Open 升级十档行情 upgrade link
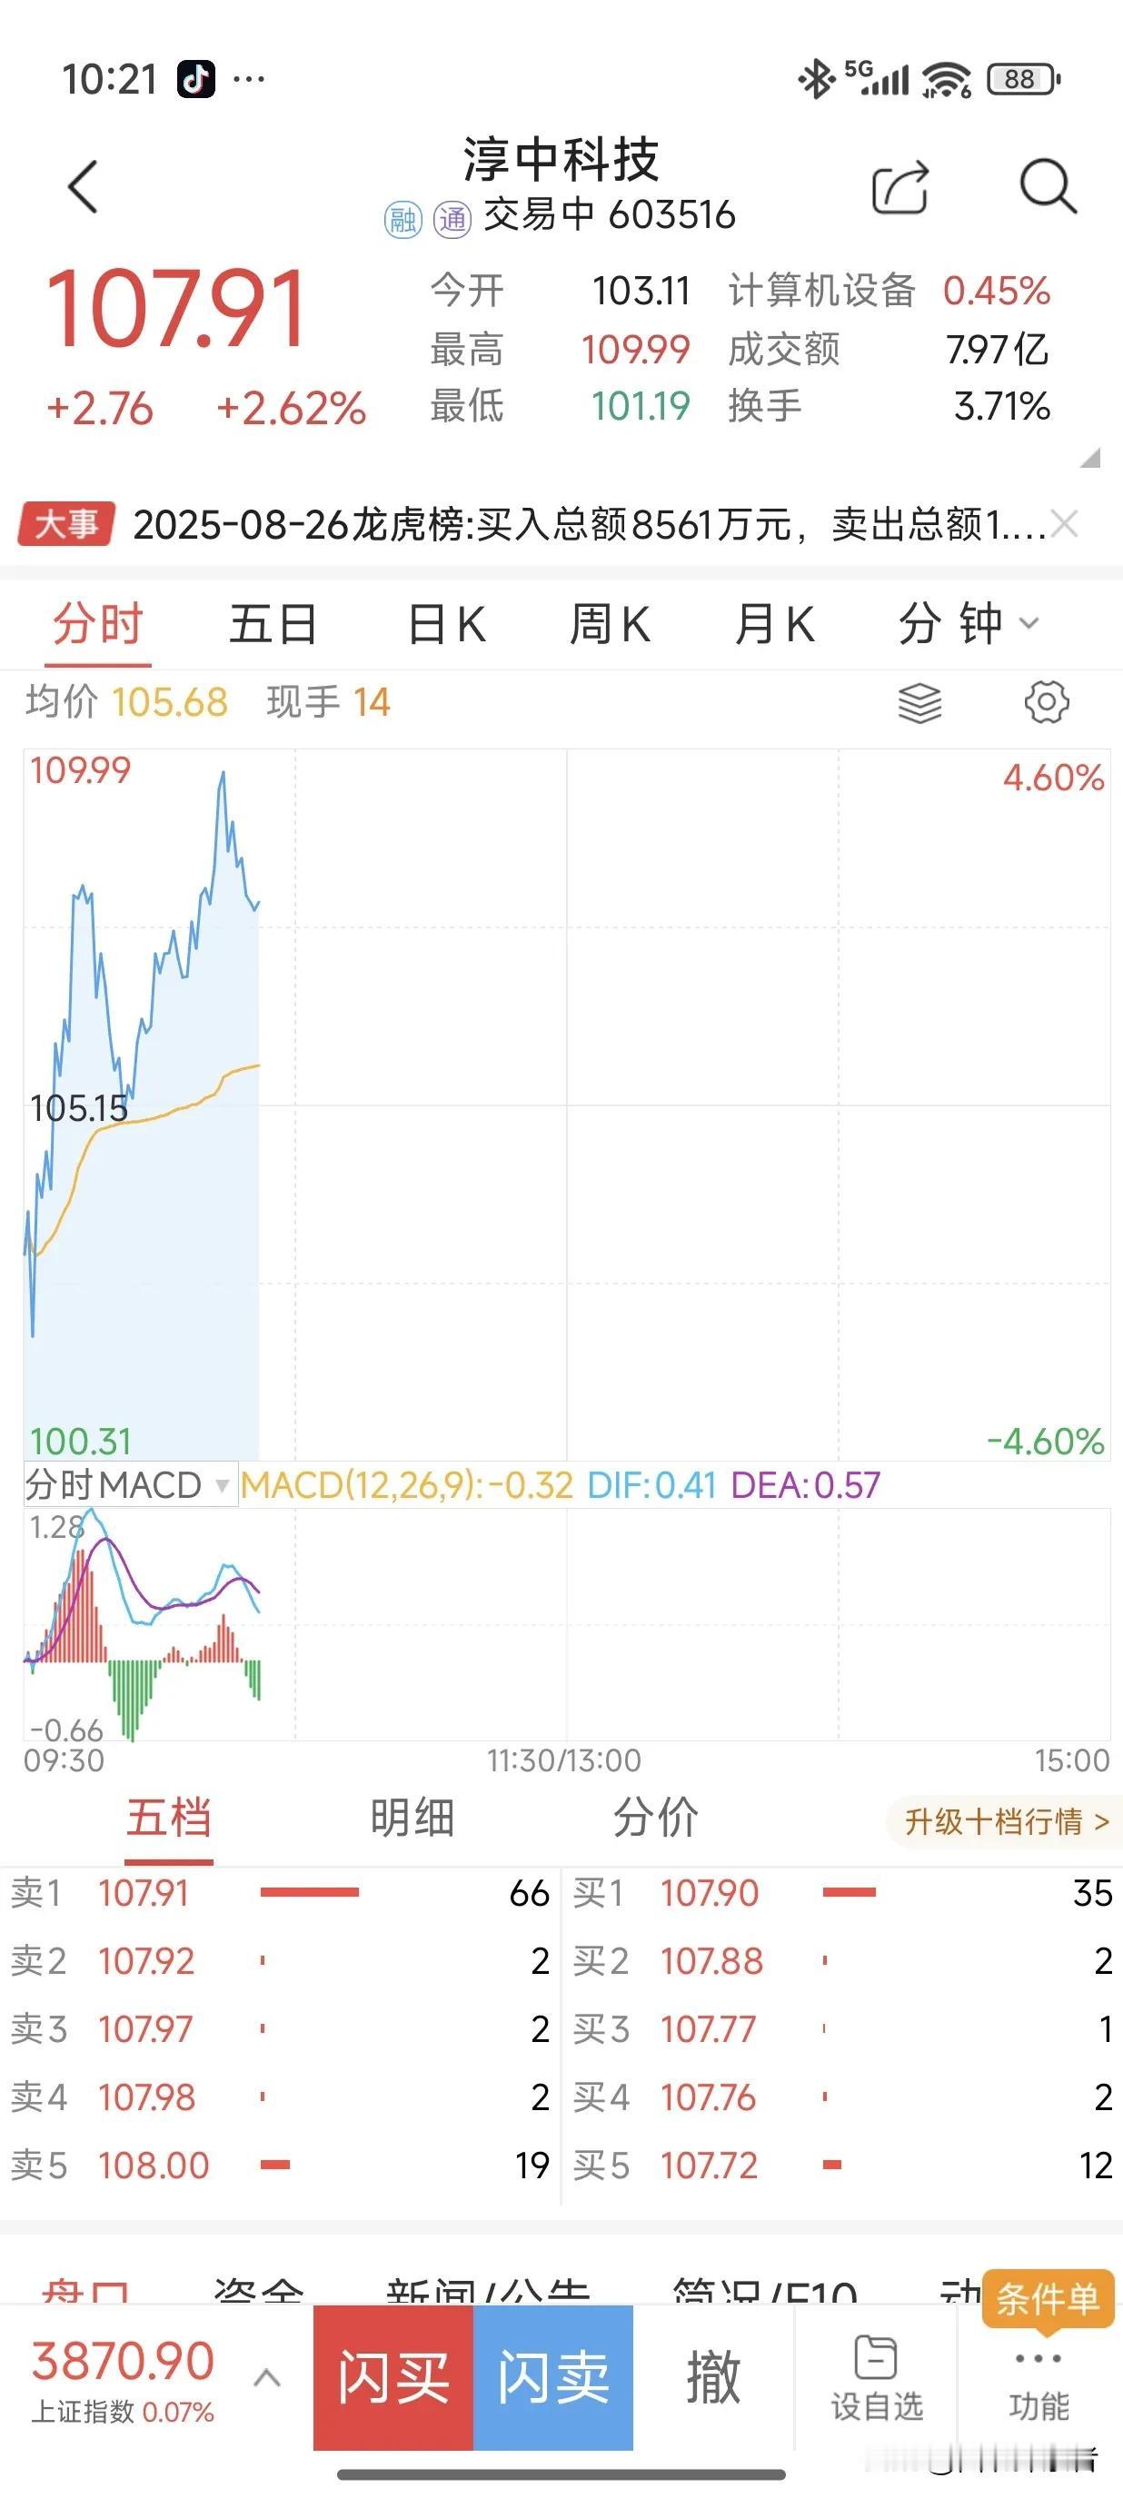The height and width of the screenshot is (2498, 1123). [1005, 1821]
